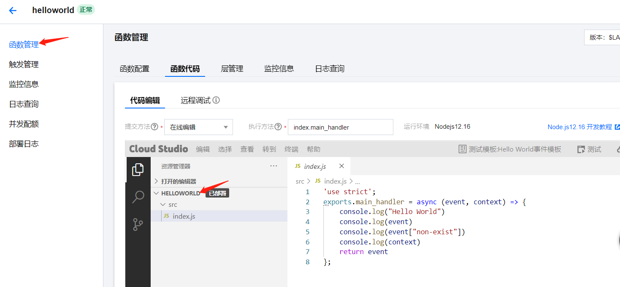Click the 执行方法 index.main_handler input field
620x287 pixels.
(340, 127)
